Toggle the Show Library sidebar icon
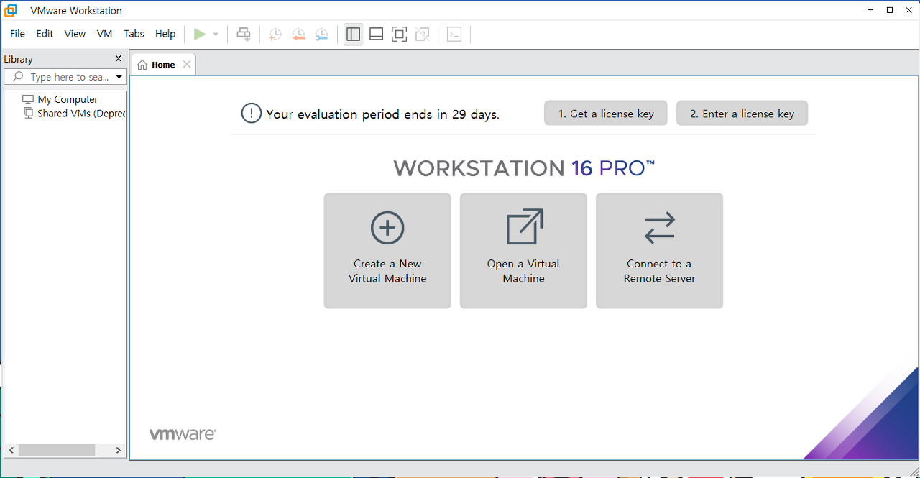Screen dimensions: 920x478 [353, 34]
